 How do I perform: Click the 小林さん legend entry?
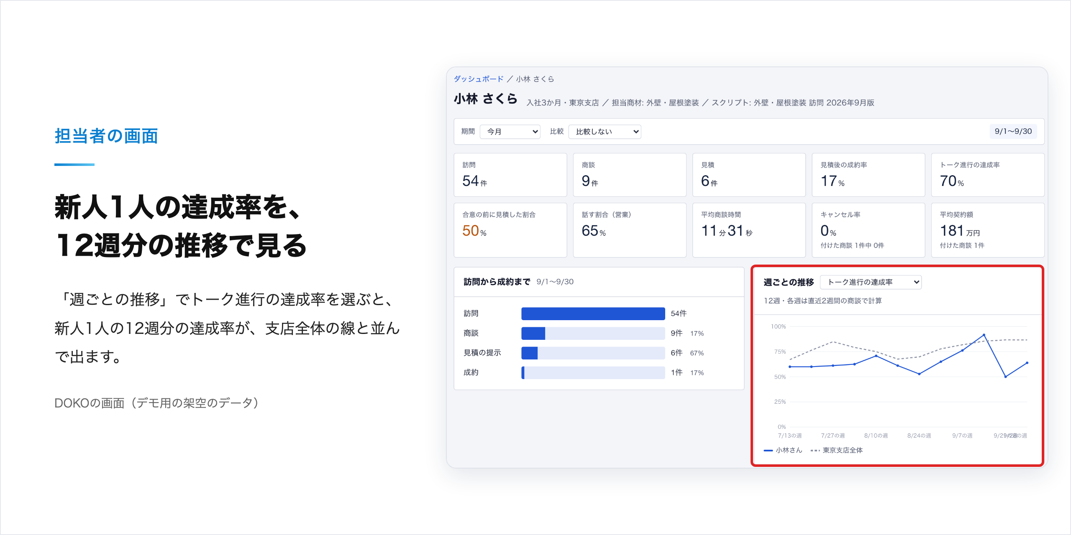(x=783, y=450)
